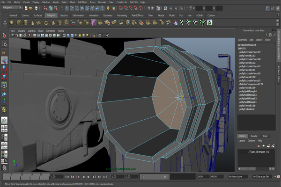Image resolution: width=281 pixels, height=187 pixels.
Task: Create a polygon plane from the shelf
Action: pyautogui.click(x=39, y=23)
